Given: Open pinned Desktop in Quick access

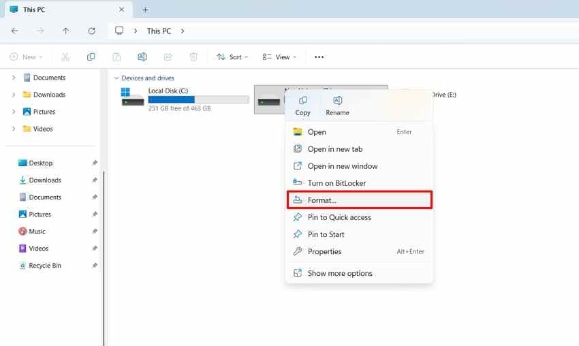Looking at the screenshot, I should pyautogui.click(x=41, y=163).
